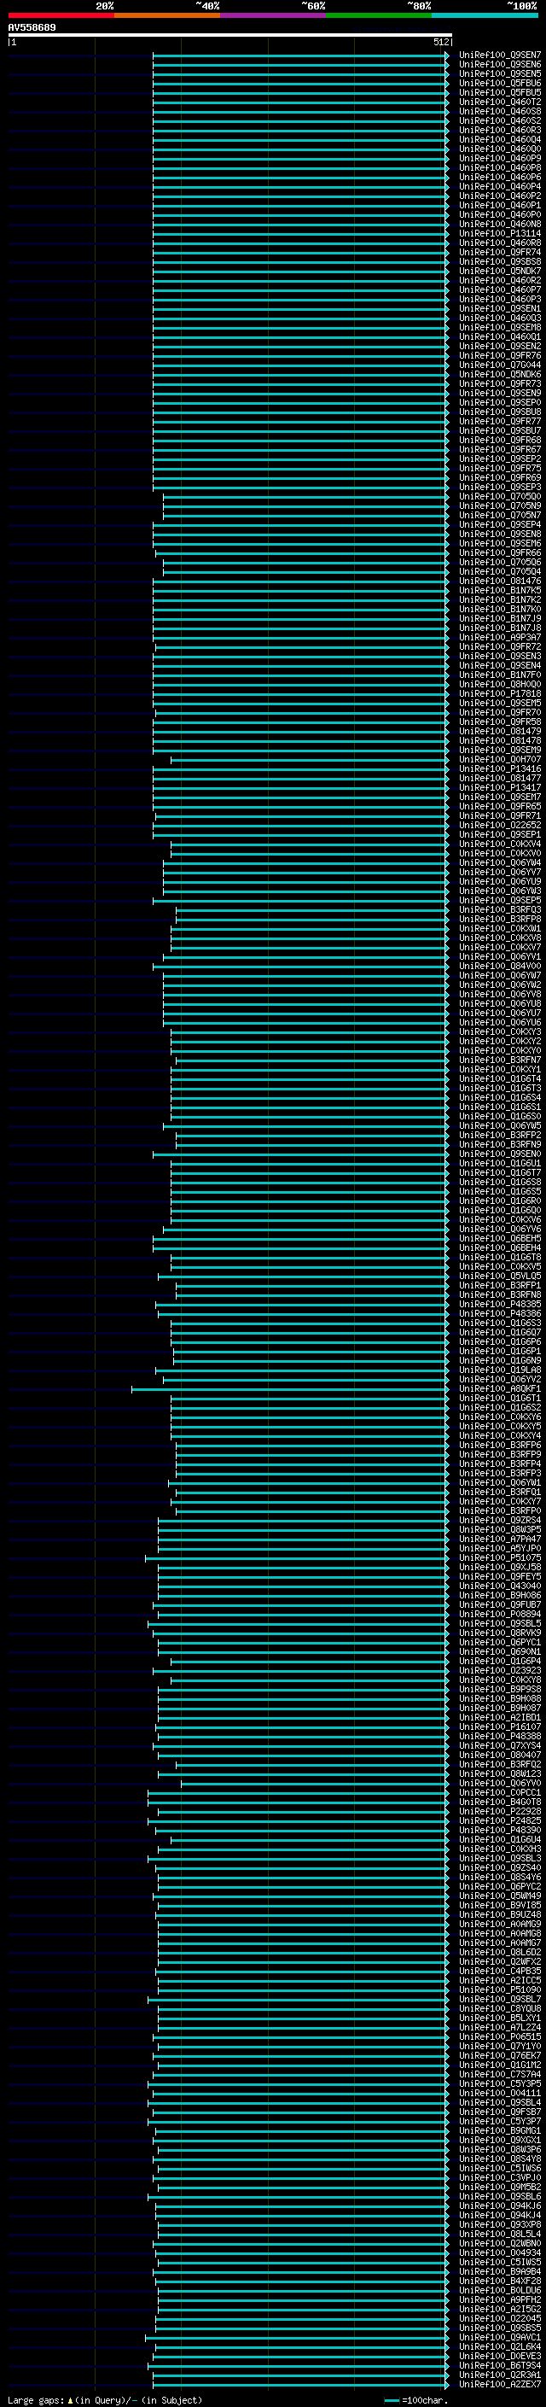Select the UniRef100_P13417 label
The image size is (546, 2407).
click(x=499, y=788)
